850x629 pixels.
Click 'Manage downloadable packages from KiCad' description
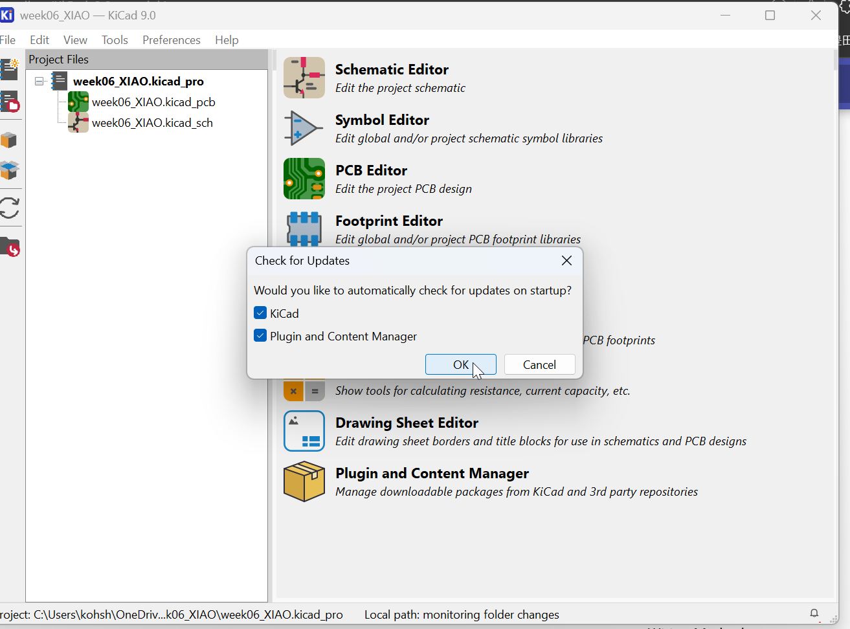point(517,492)
